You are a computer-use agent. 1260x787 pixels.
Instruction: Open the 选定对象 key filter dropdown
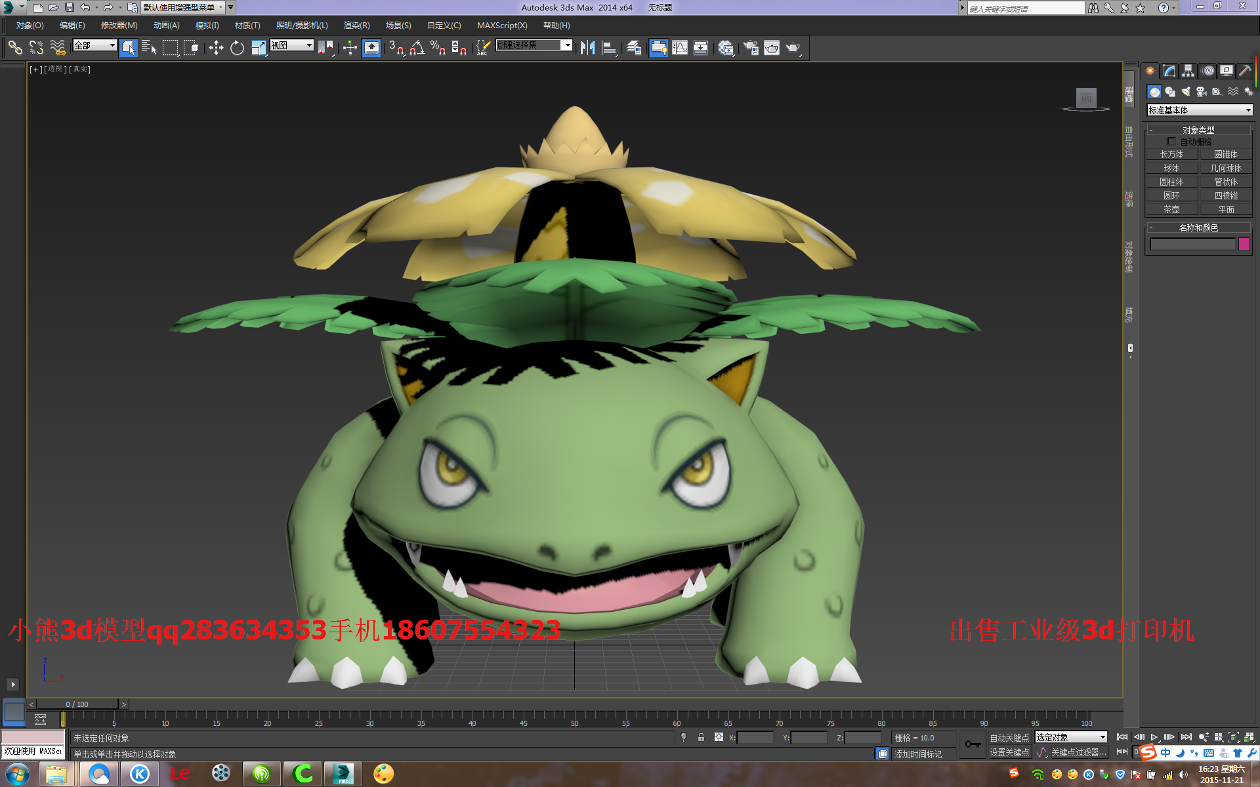(1071, 737)
